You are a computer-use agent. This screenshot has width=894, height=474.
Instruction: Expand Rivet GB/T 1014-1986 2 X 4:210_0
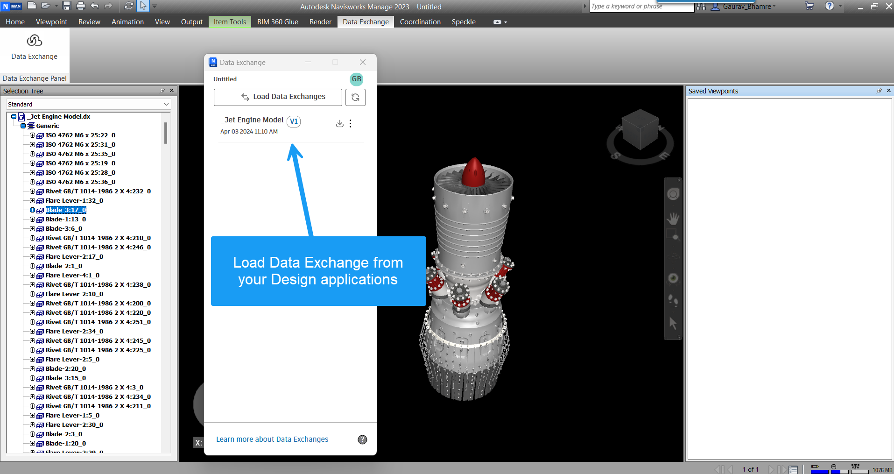click(32, 238)
